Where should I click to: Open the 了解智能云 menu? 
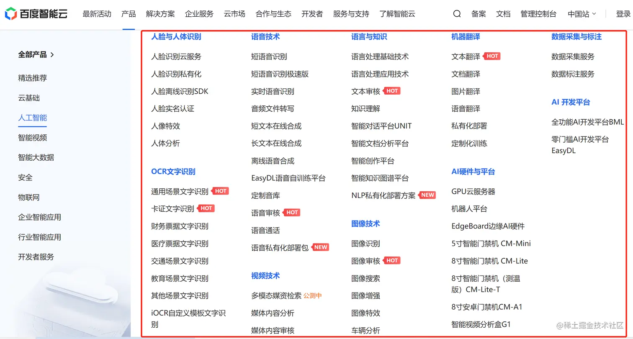point(397,14)
